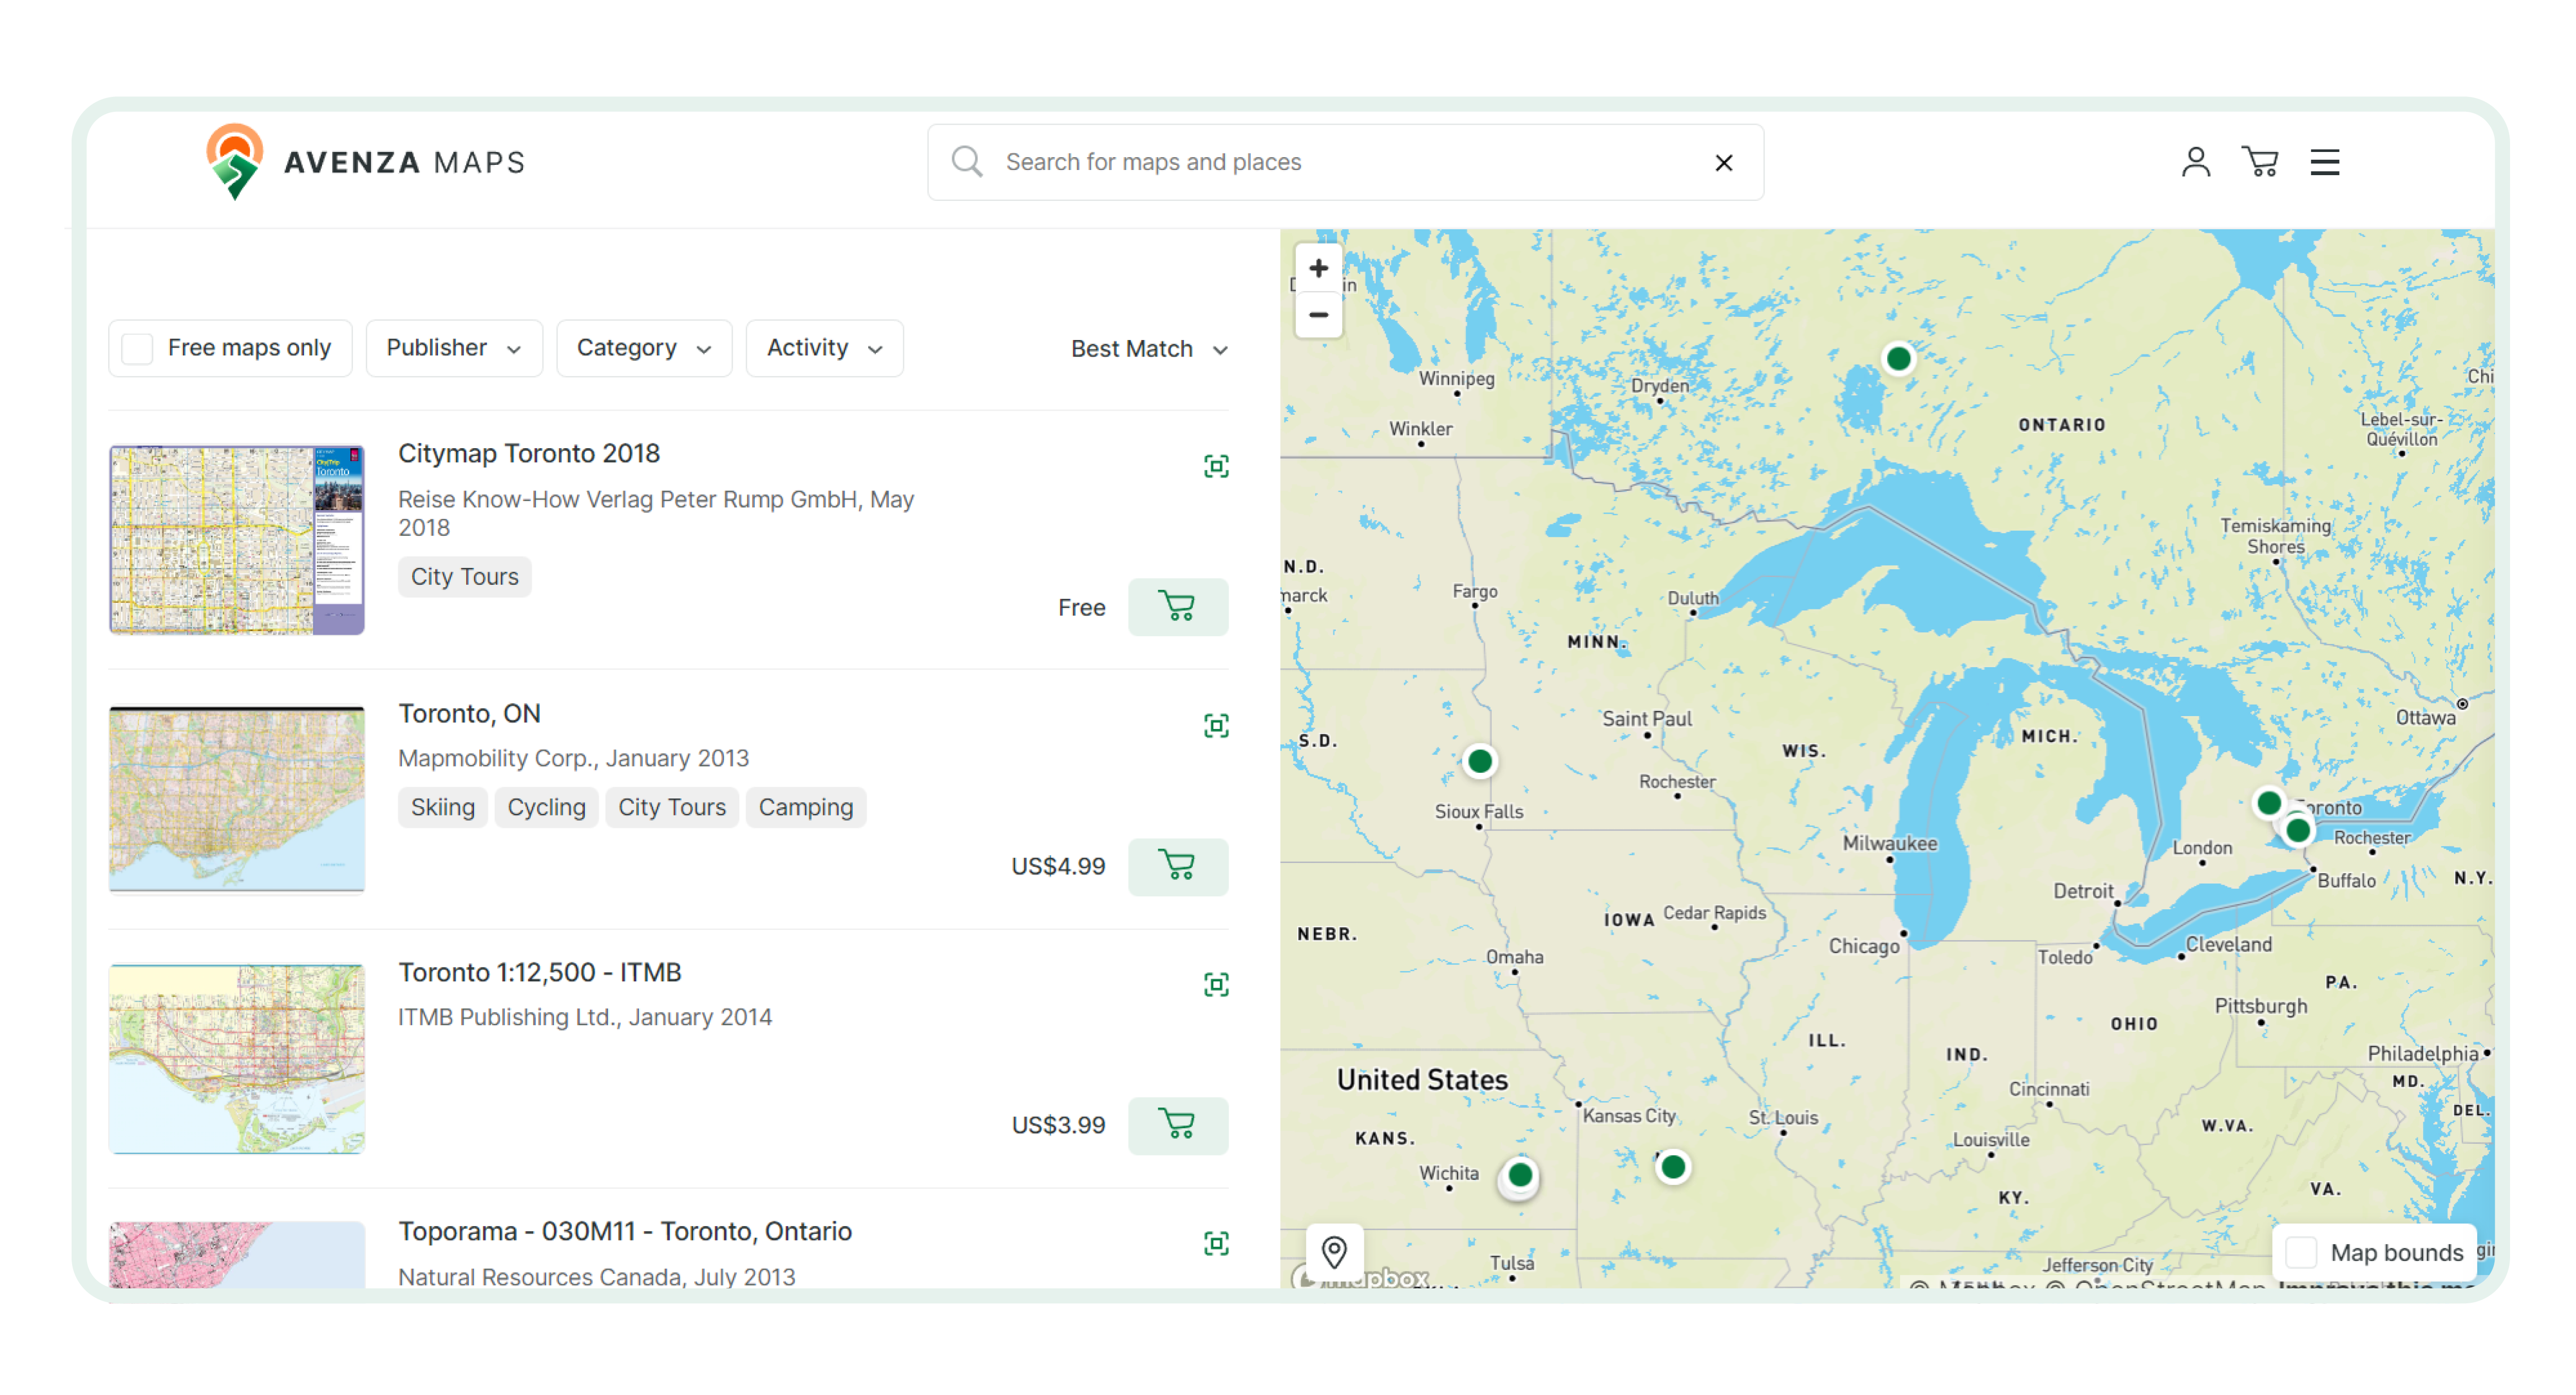This screenshot has height=1395, width=2576.
Task: Click the Avenza Maps logo
Action: pyautogui.click(x=365, y=162)
